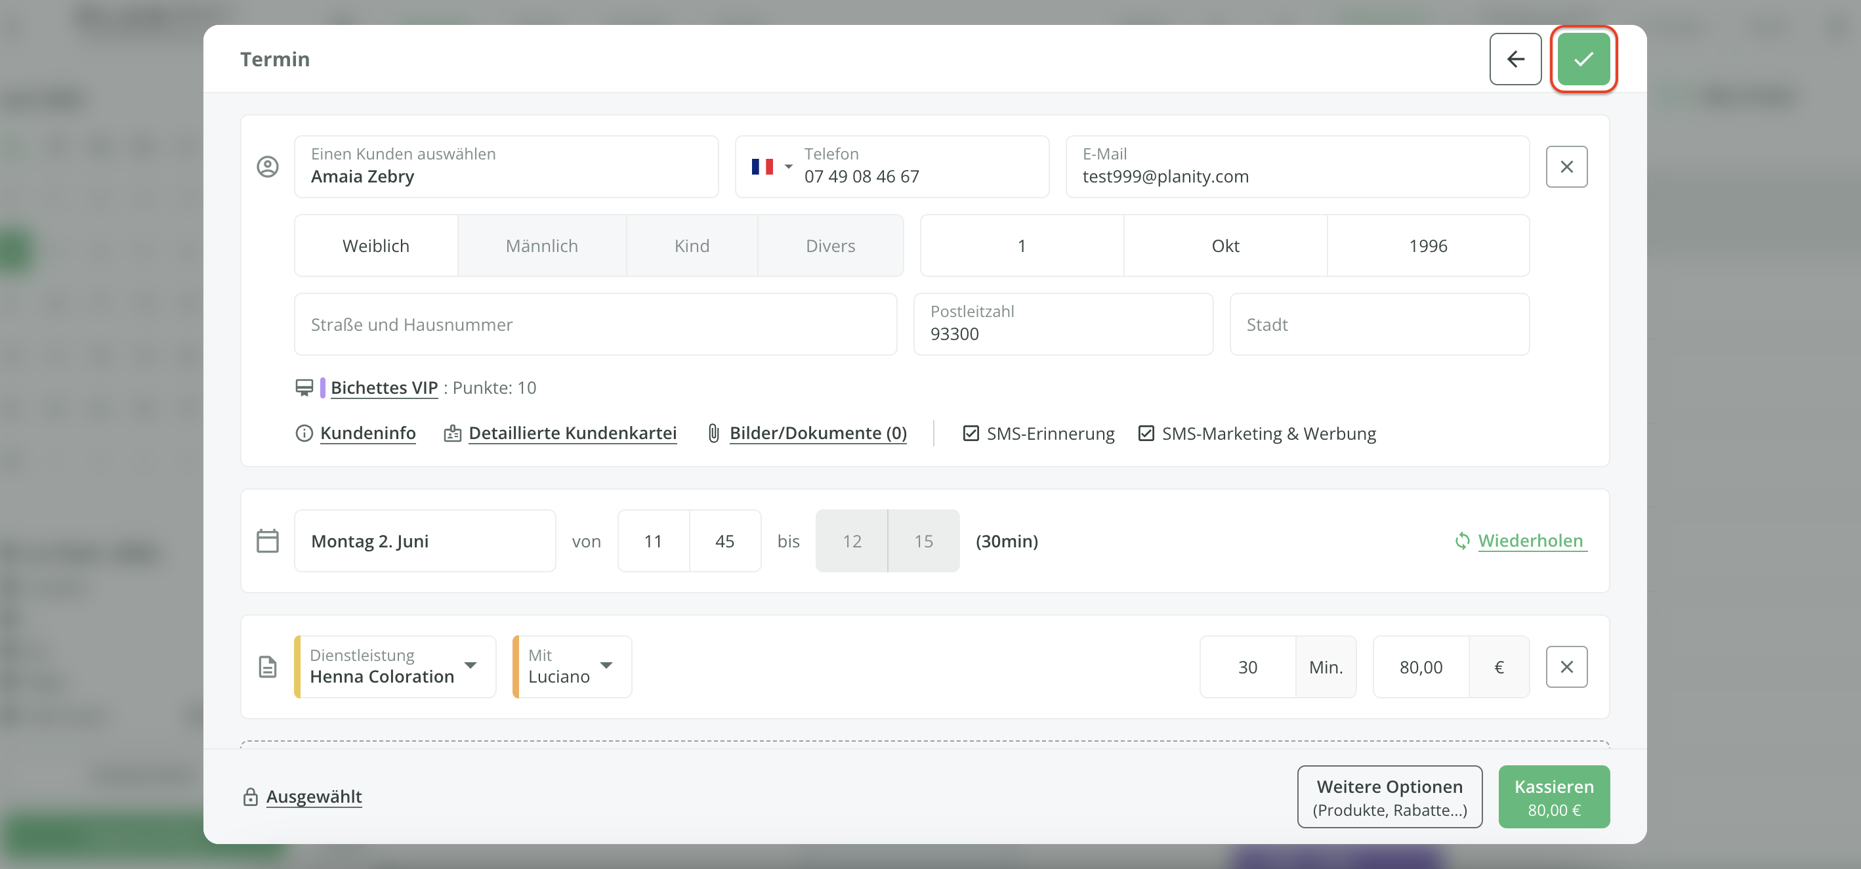The height and width of the screenshot is (869, 1861).
Task: Click the Wiederholen repeat icon
Action: tap(1461, 541)
